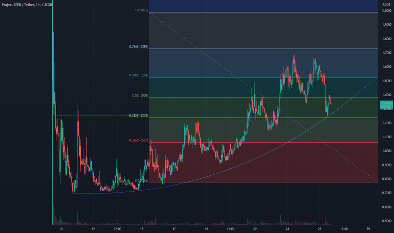Click the 1.0000 price axis label
394x233 pixels.
point(387,151)
